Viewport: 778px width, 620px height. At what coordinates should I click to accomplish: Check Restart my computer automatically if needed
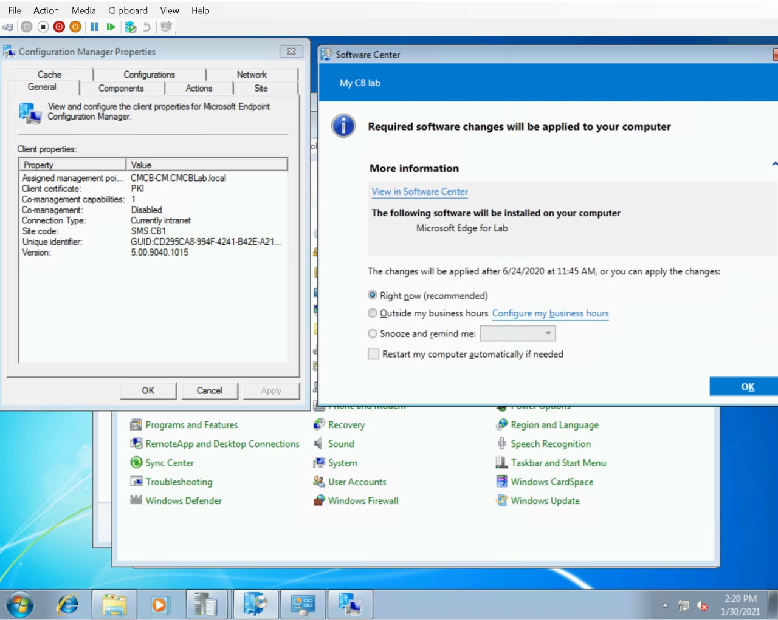click(x=373, y=354)
